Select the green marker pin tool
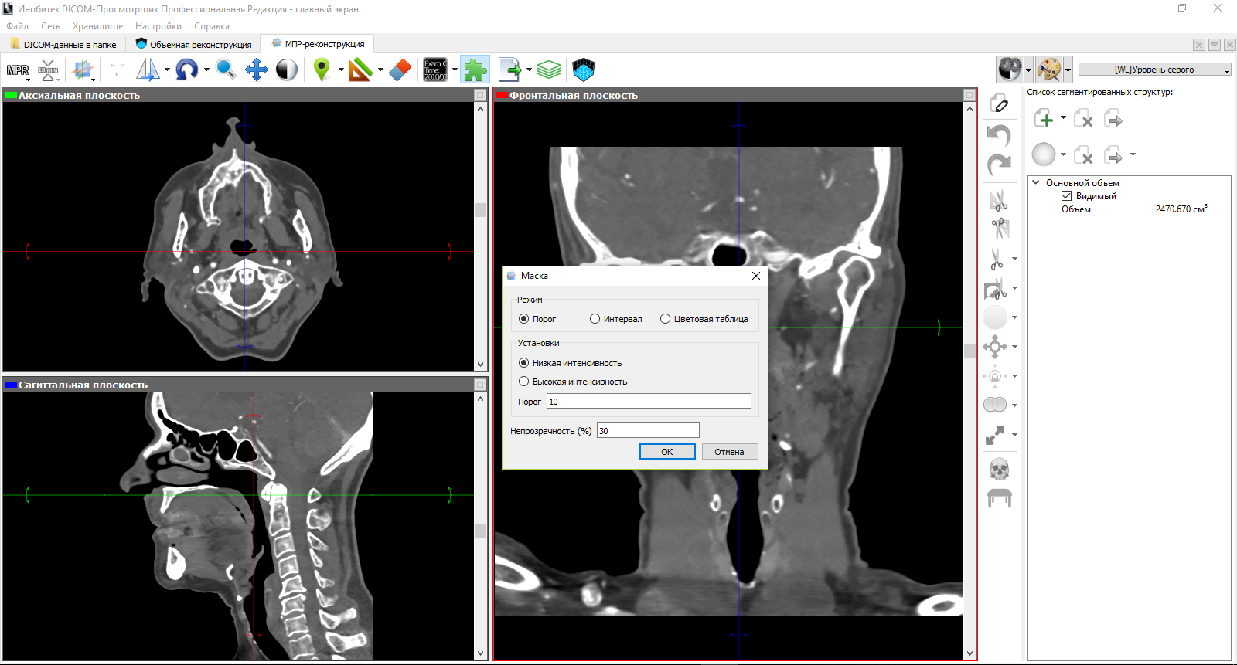 322,70
